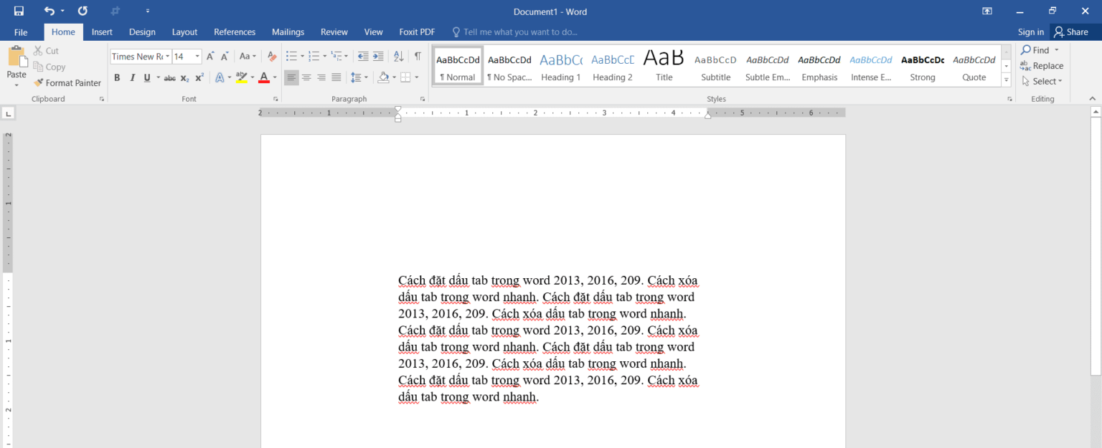Switch to the Insert ribbon tab
Screen dimensions: 1102x448
(102, 32)
